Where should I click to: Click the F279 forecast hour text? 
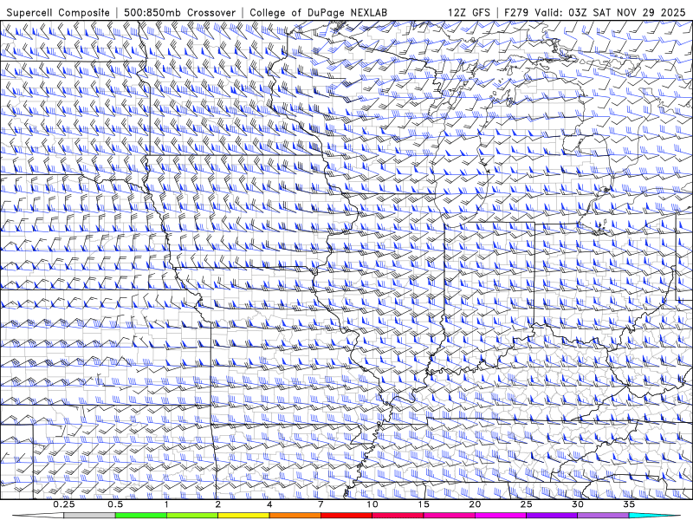tap(516, 13)
